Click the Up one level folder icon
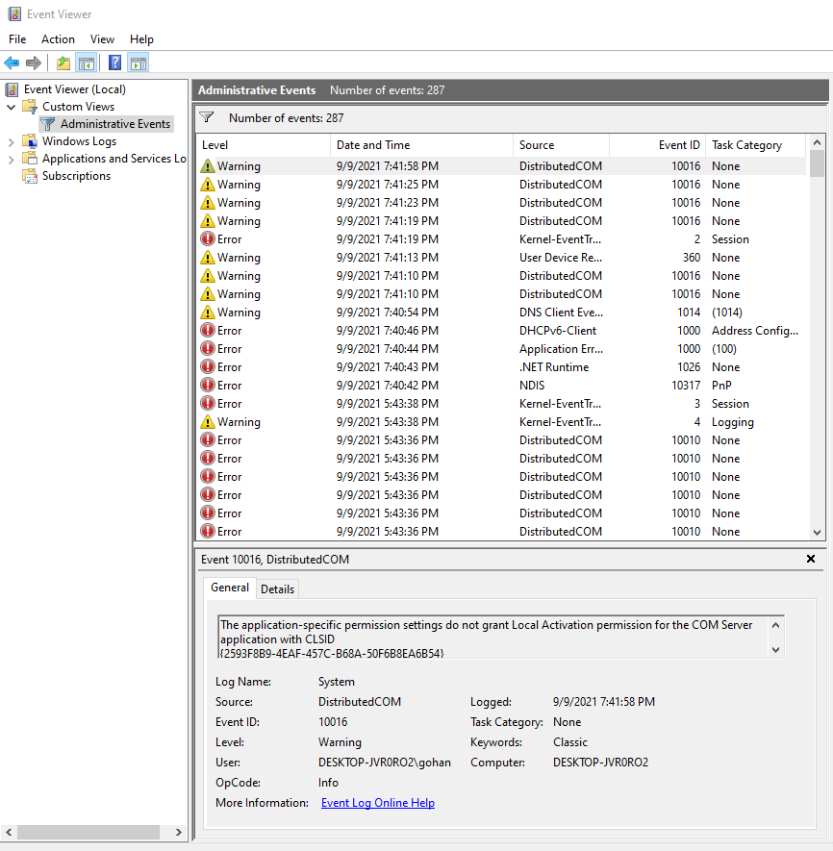This screenshot has width=833, height=851. click(63, 63)
